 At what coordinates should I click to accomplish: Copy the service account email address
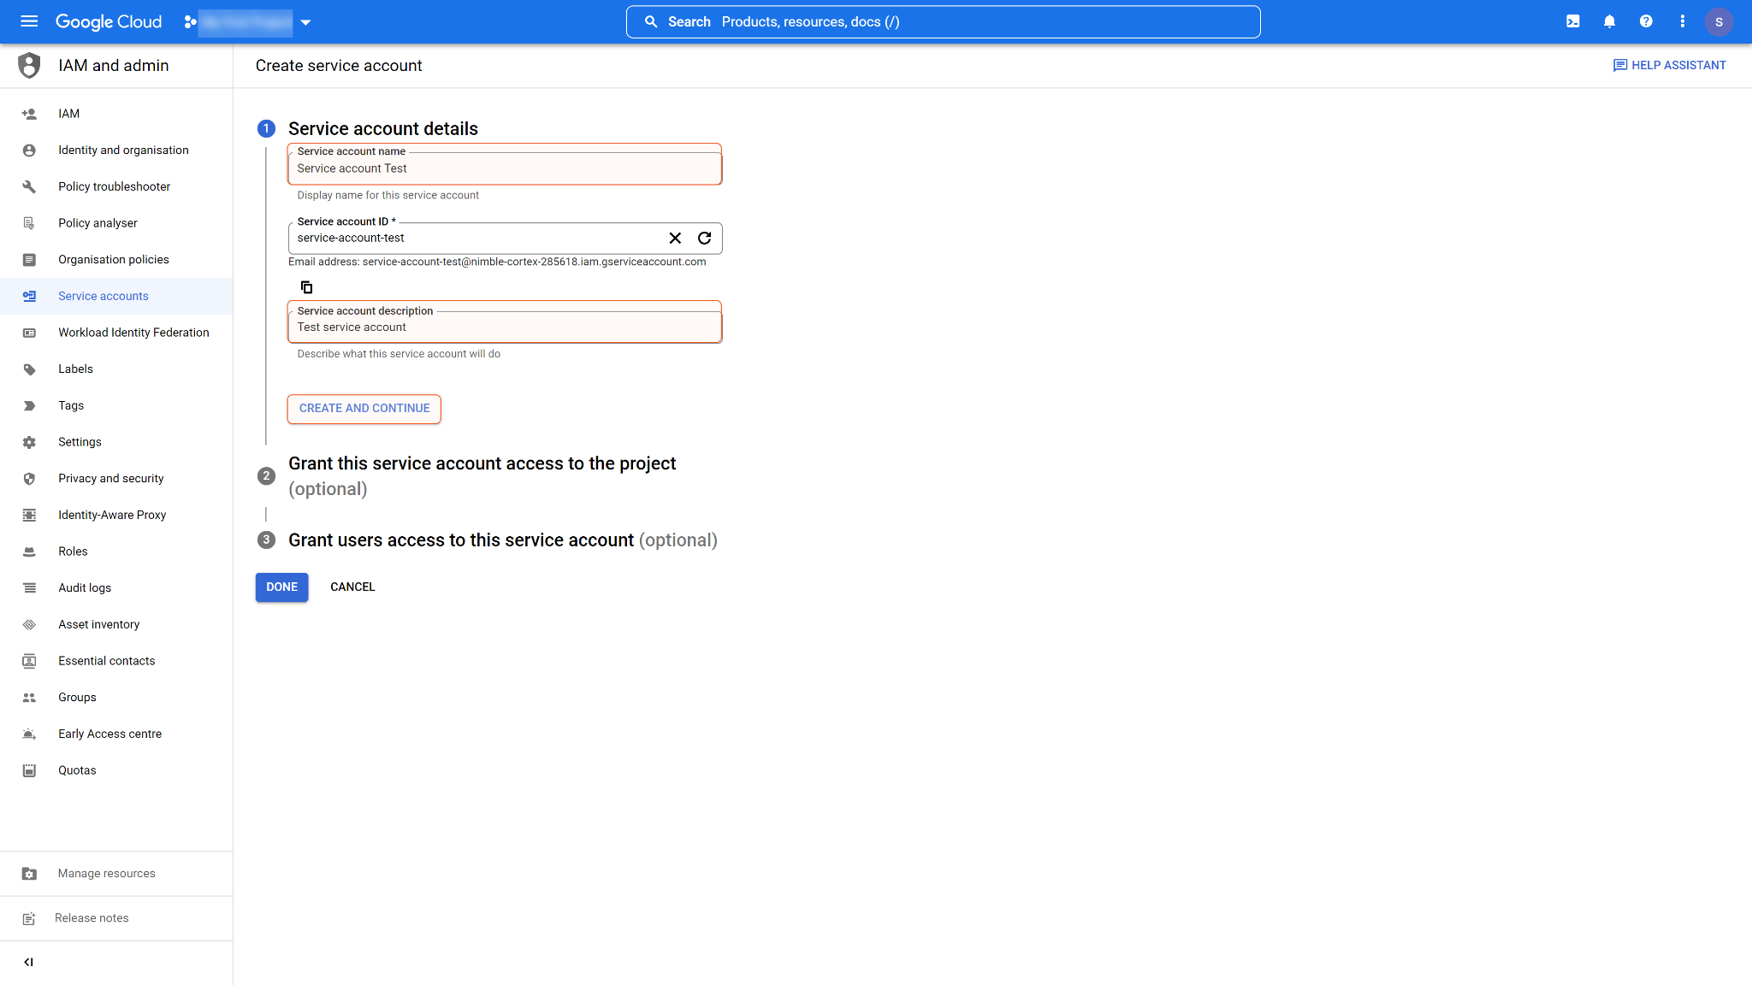[306, 287]
